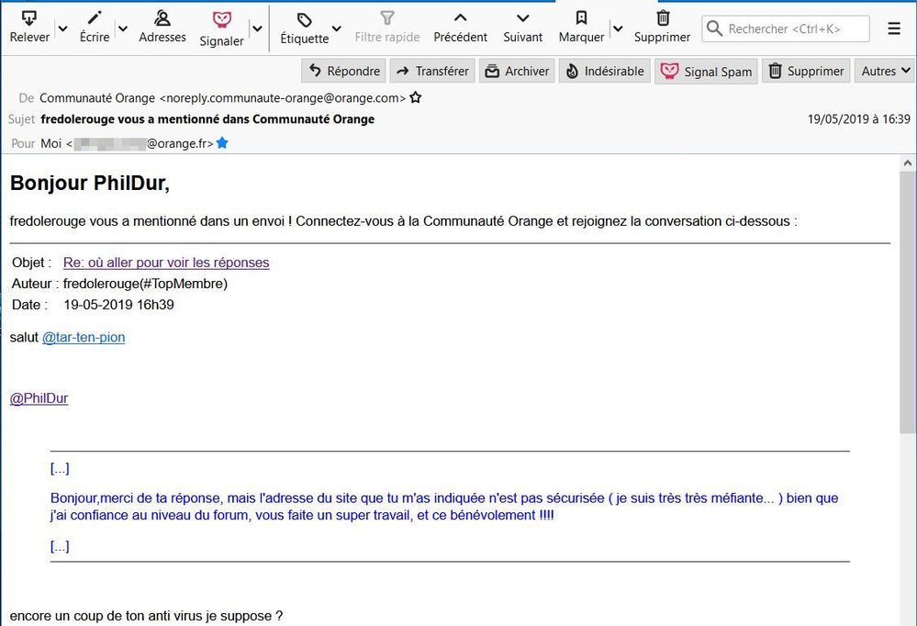
Task: Open the hamburger application menu
Action: [894, 28]
